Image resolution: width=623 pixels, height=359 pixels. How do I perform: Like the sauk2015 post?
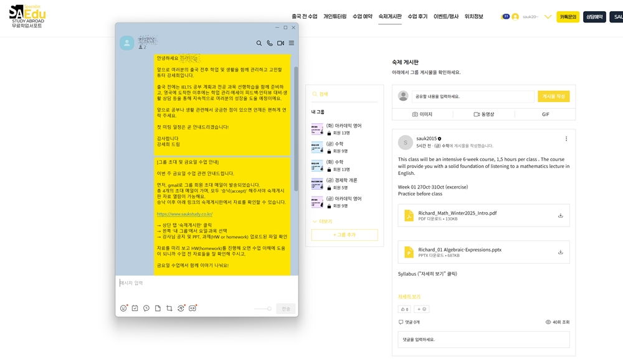pos(404,309)
